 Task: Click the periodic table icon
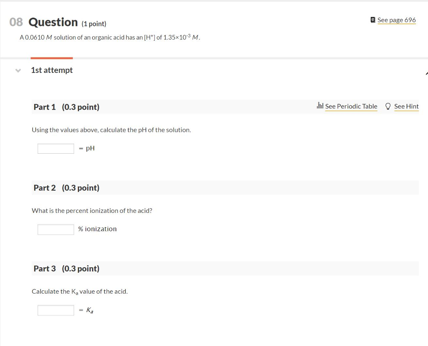pos(320,105)
